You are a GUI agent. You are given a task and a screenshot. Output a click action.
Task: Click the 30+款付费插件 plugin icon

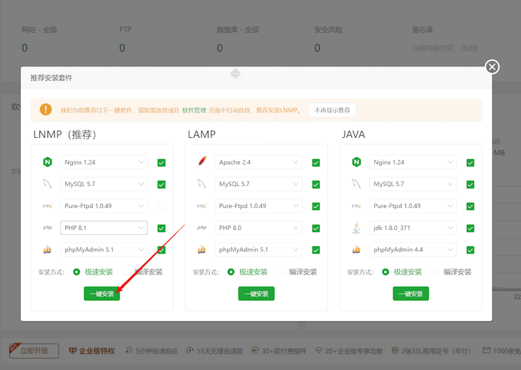(x=255, y=350)
